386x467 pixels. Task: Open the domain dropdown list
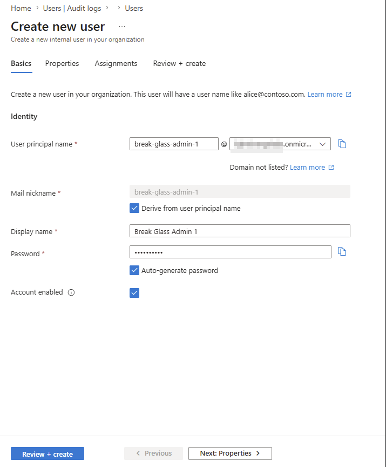tap(280, 144)
